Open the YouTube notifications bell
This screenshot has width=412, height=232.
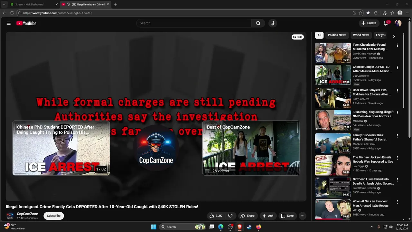click(x=386, y=23)
